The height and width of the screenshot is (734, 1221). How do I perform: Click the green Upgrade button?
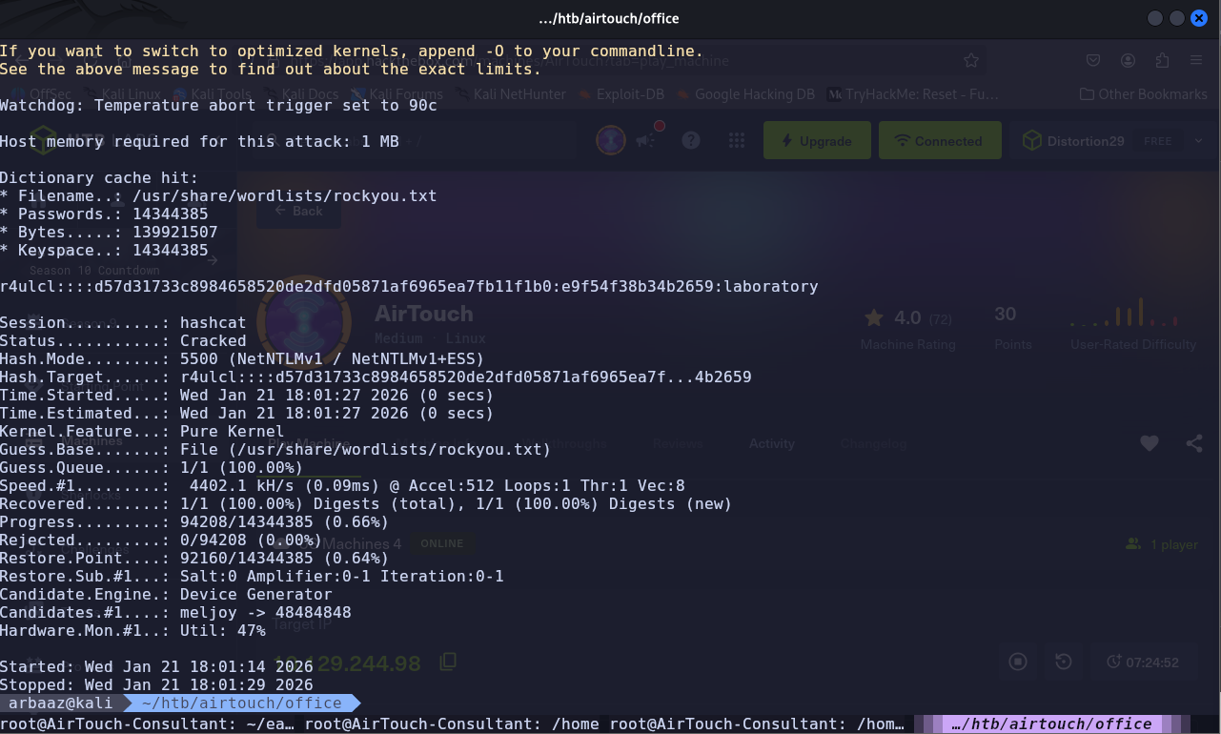tap(817, 141)
